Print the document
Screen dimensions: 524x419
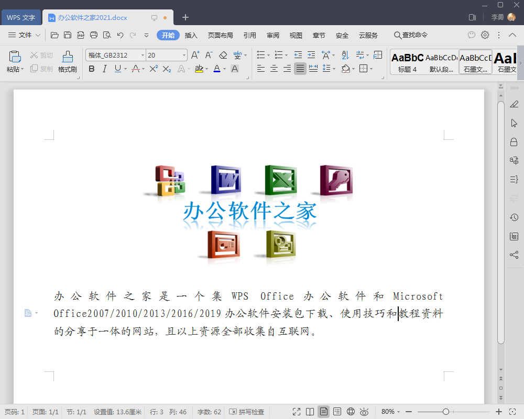(94, 35)
